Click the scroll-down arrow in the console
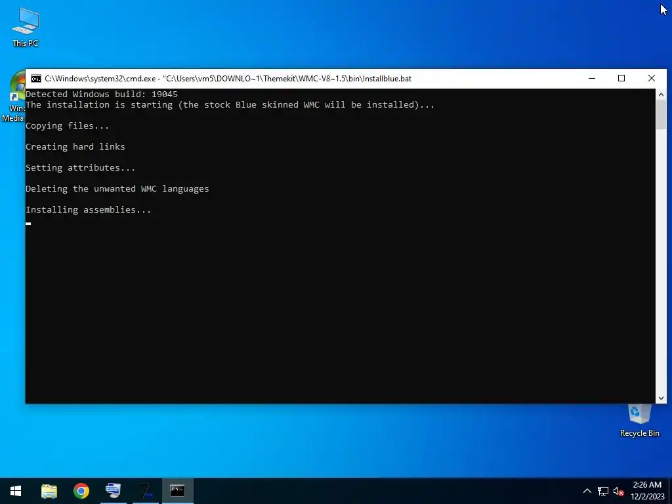 click(x=661, y=398)
